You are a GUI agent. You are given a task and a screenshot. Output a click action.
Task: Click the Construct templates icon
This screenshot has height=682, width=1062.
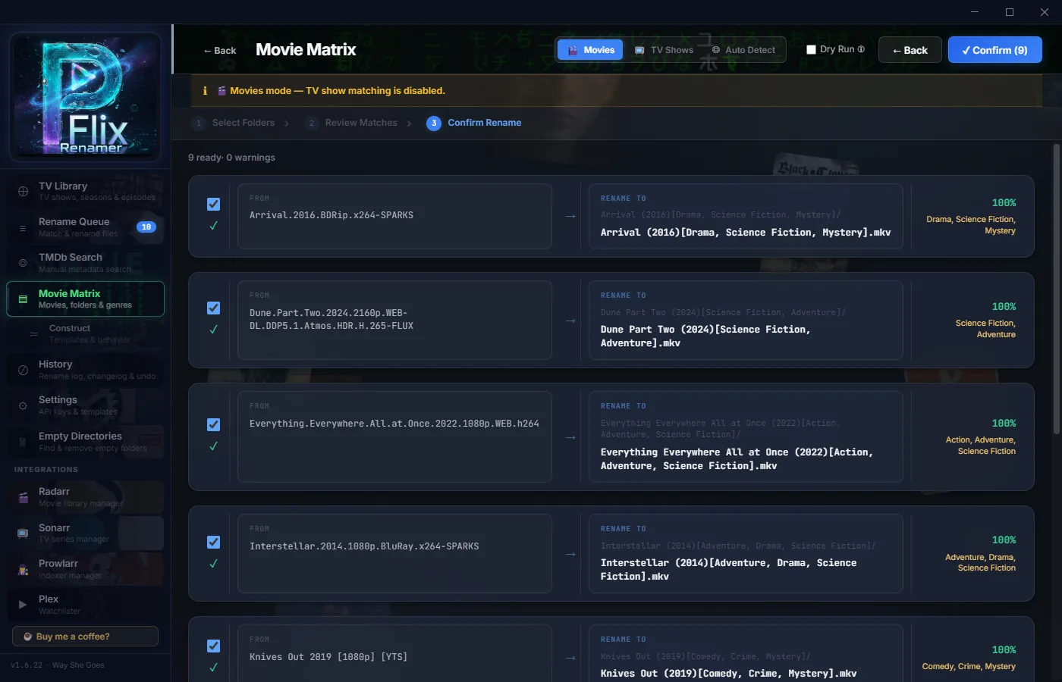point(33,333)
